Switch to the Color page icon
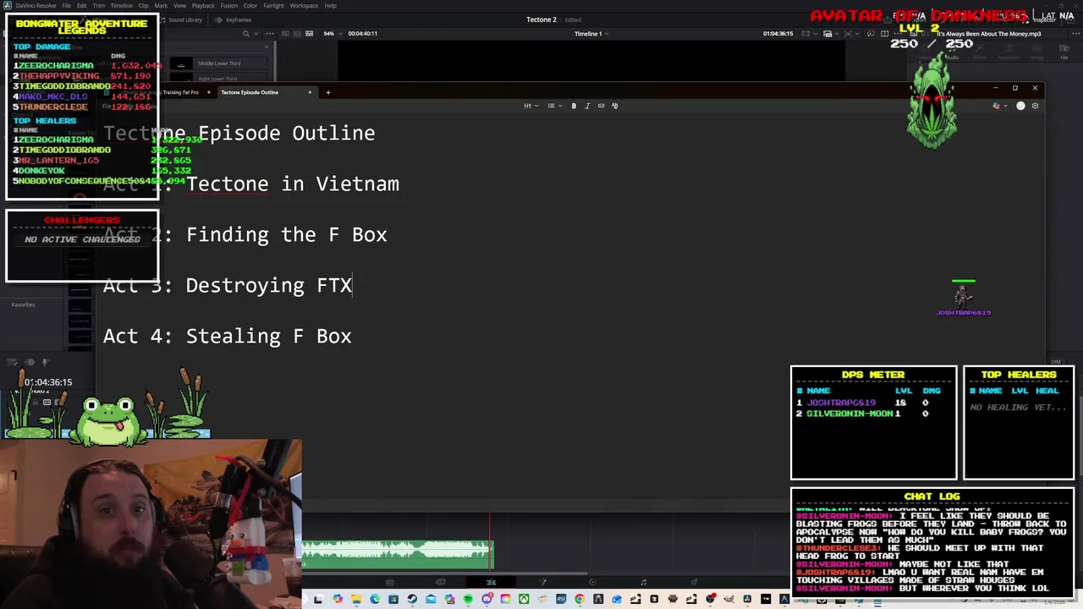The width and height of the screenshot is (1083, 609). click(x=592, y=582)
